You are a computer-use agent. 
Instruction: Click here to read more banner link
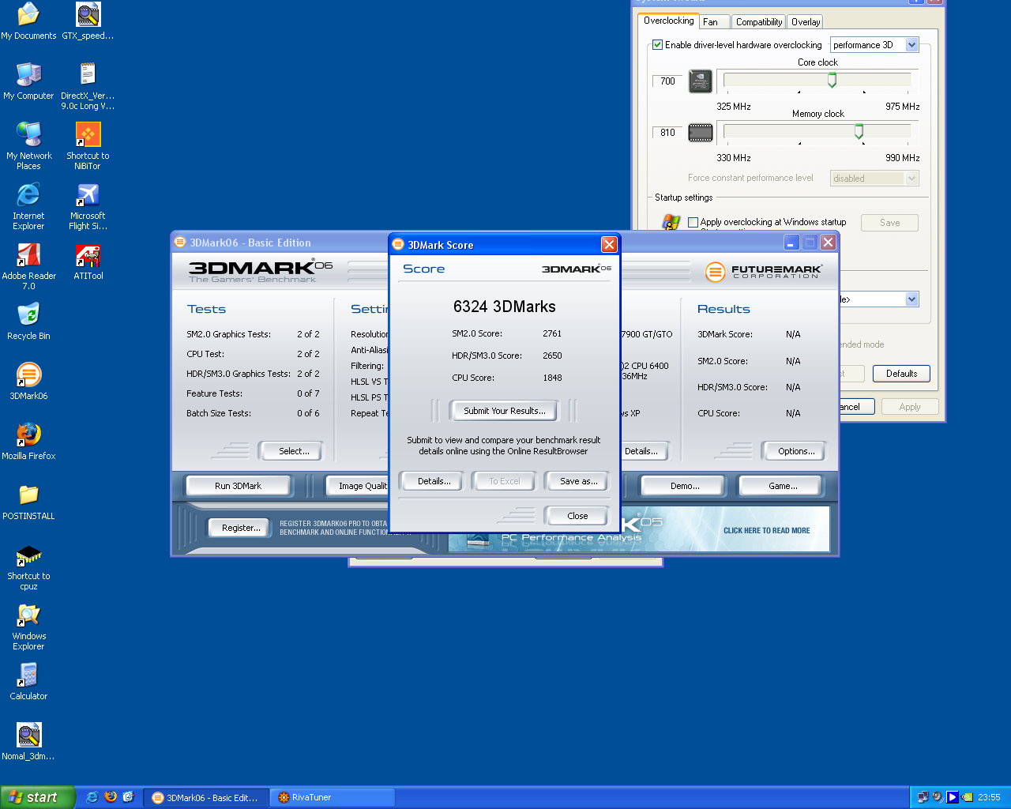click(766, 531)
